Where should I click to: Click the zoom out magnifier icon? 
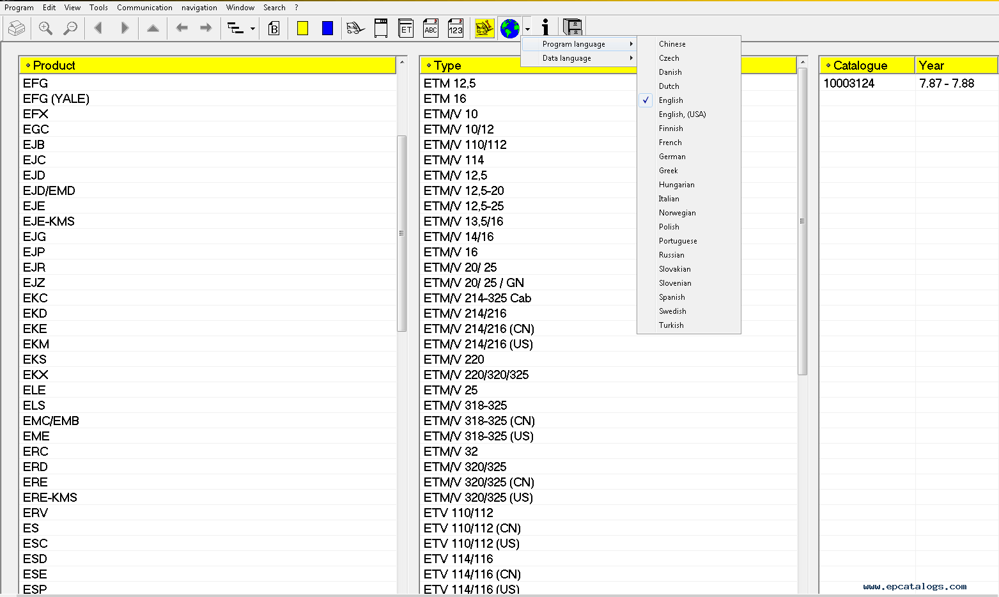70,28
